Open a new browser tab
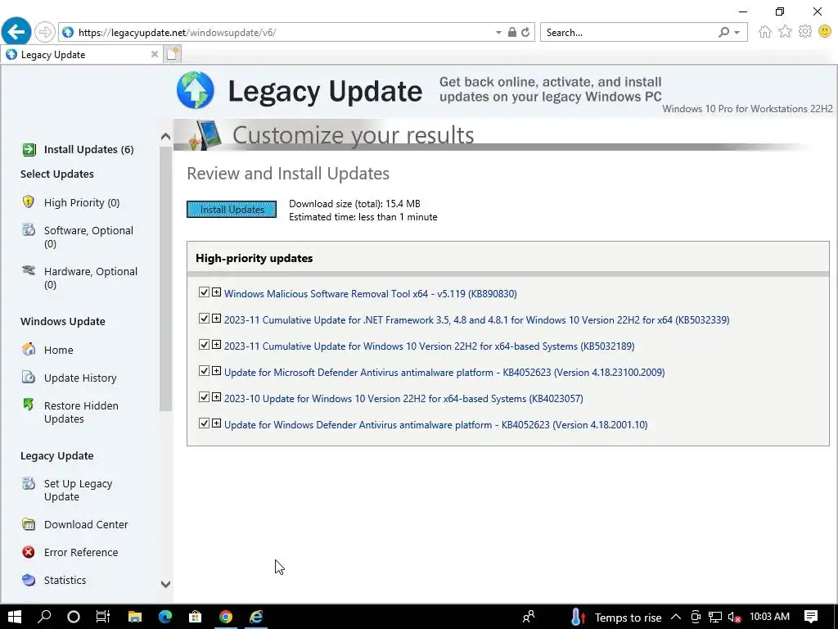Image resolution: width=838 pixels, height=629 pixels. 173,54
